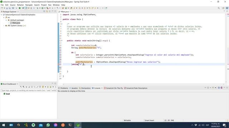The image size is (229, 128).
Task: Maximize the Console panel
Action: 227,88
